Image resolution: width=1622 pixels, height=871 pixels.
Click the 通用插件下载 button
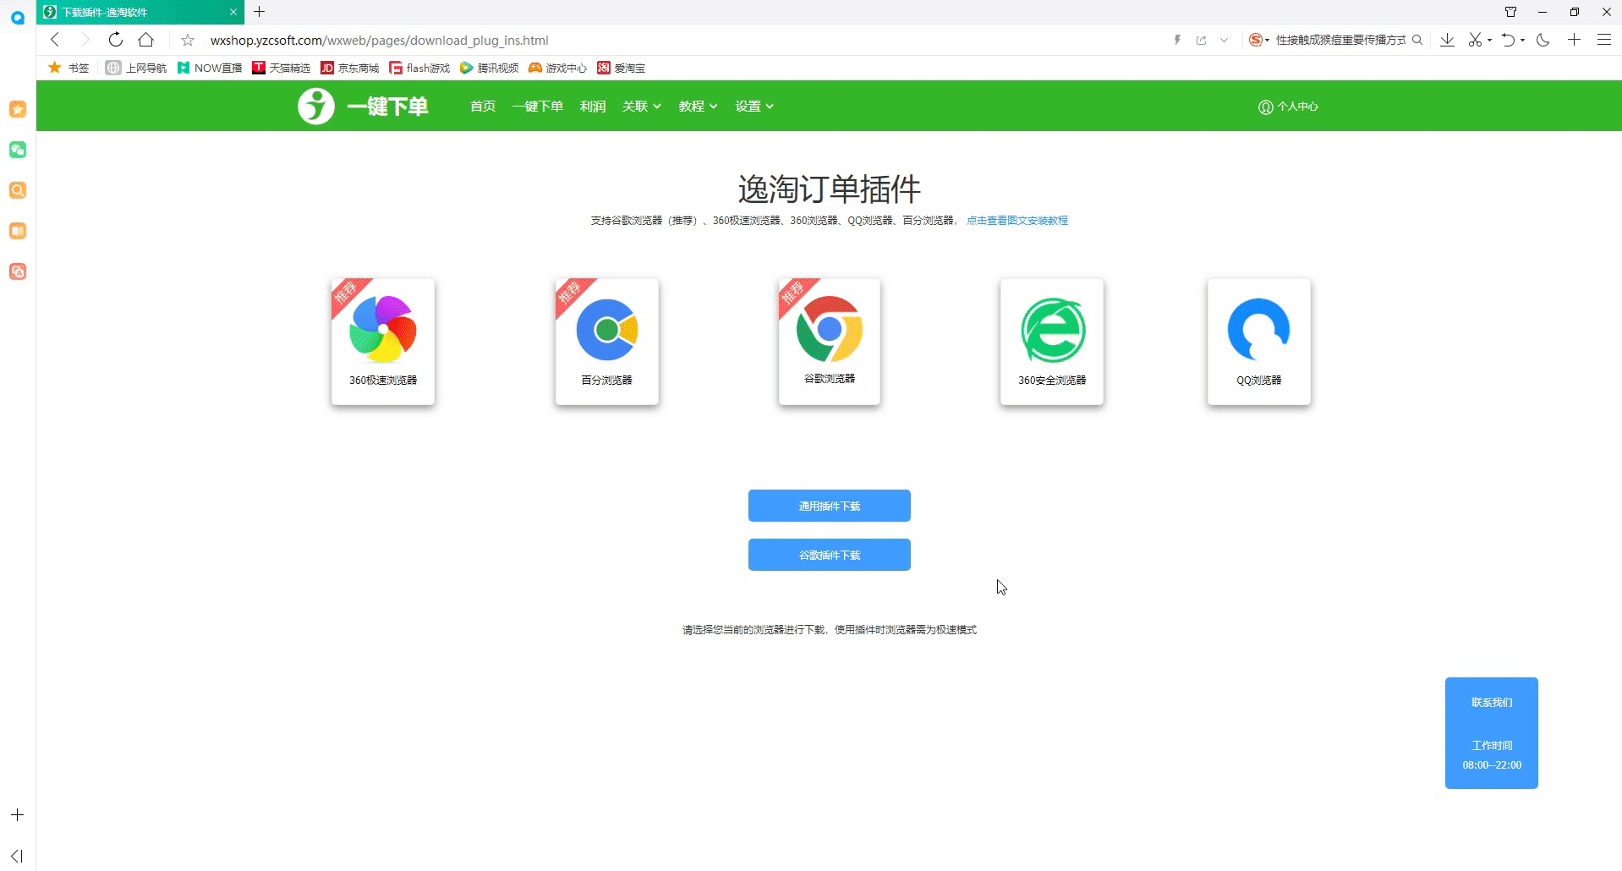click(830, 506)
